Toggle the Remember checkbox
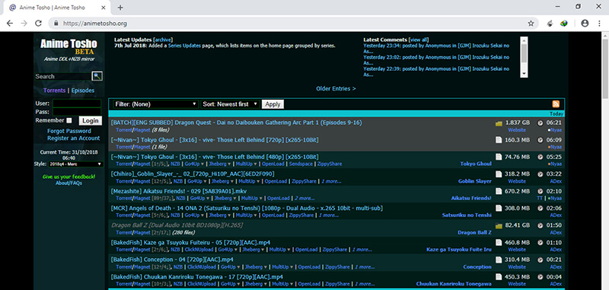Viewport: 609px width, 290px height. pyautogui.click(x=69, y=120)
